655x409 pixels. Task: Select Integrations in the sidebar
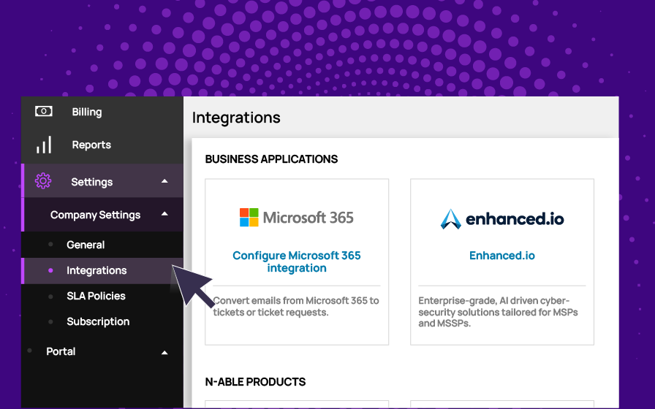pos(96,270)
